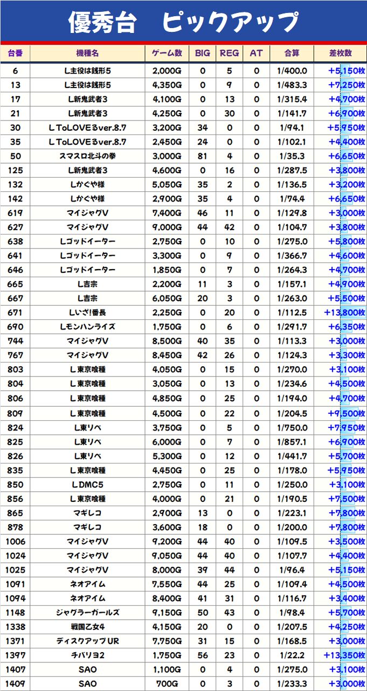This screenshot has width=367, height=691.
Task: Click the LDMC5 machine name cell
Action: coord(87,484)
